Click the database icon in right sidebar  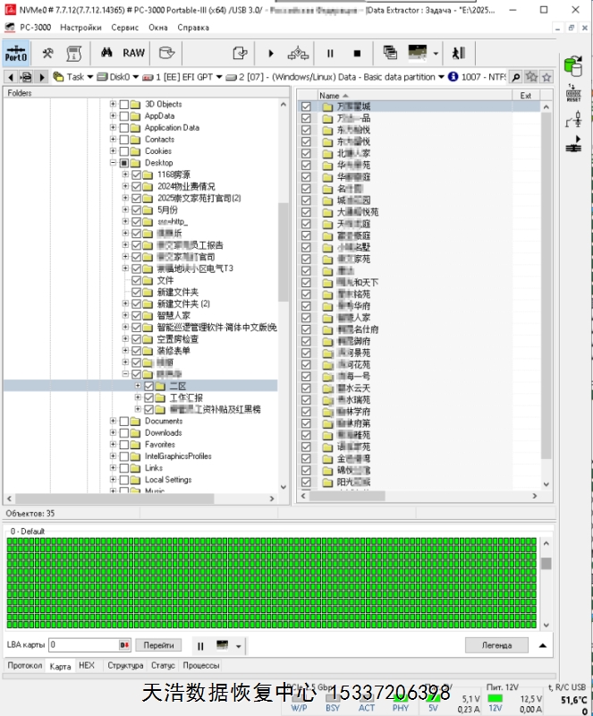coord(573,65)
